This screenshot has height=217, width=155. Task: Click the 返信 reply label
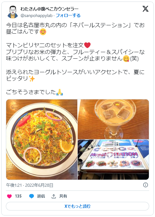pos(41,196)
